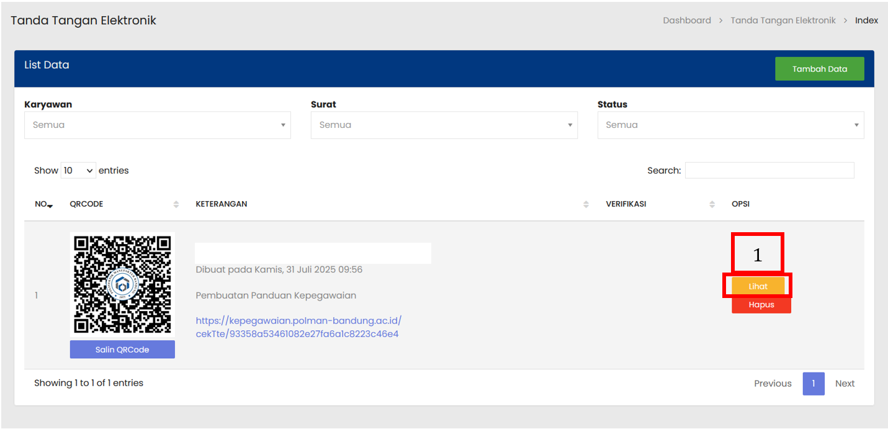Click the Tambah Data button
Viewport: 888px width, 429px height.
(x=819, y=69)
